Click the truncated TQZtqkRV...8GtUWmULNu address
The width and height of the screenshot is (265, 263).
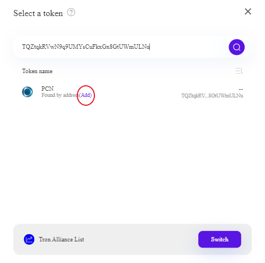tap(212, 96)
